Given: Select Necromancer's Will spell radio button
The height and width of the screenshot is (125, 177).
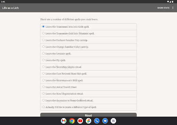Looking at the screenshot, I should tap(43, 80).
